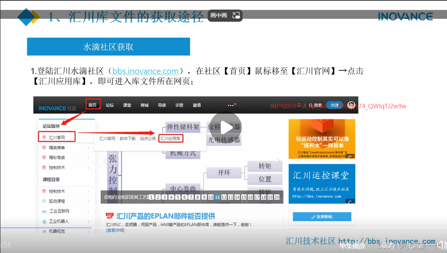Click the bbs.inovance.com hyperlink in slide text
This screenshot has height=253, width=447.
tap(145, 71)
